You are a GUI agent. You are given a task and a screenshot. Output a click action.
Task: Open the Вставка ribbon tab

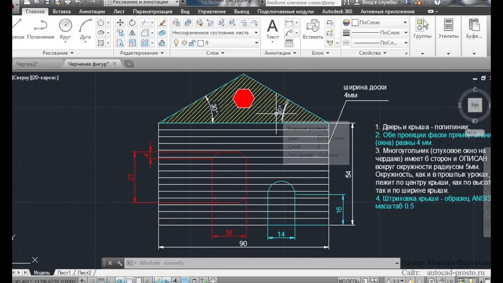pos(62,11)
